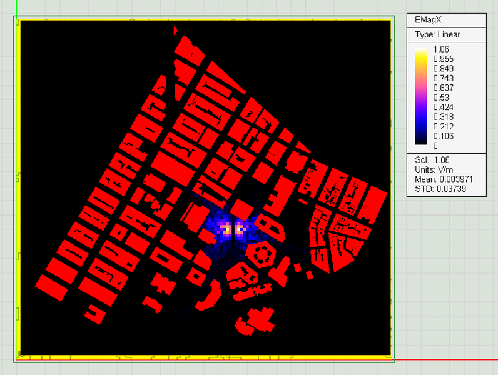Select the Scl.: 1.06 scale readout
The image size is (498, 375).
pos(432,160)
